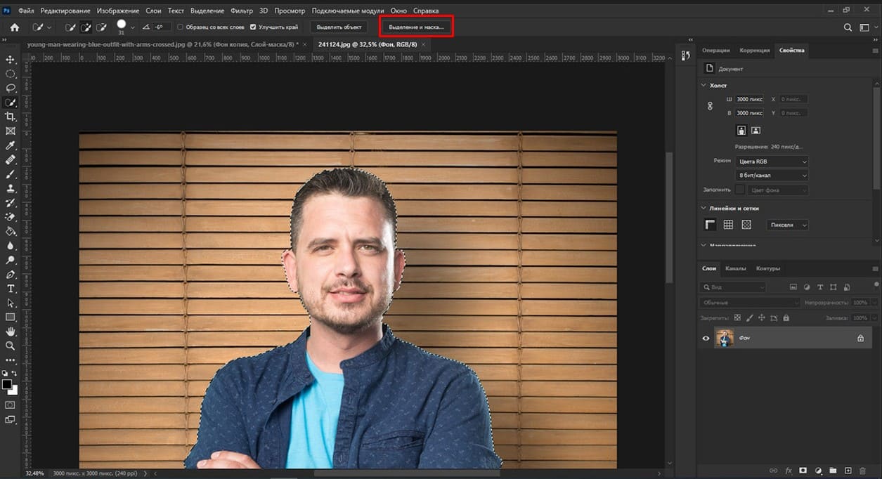
Task: Select the Type tool
Action: pyautogui.click(x=11, y=289)
